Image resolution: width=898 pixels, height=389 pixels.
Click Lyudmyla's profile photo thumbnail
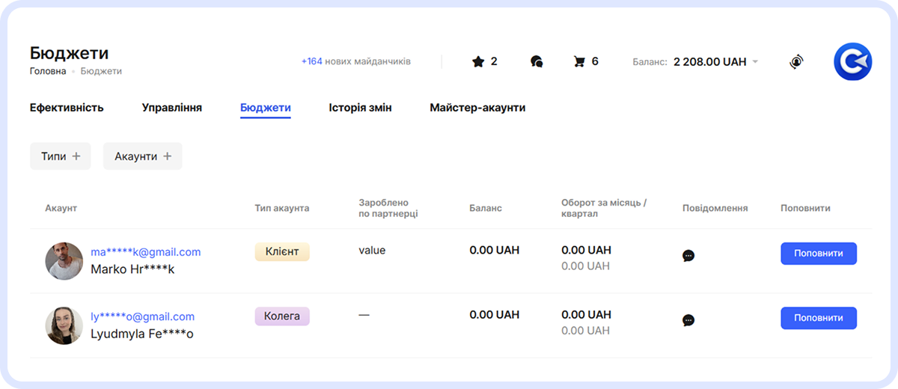[64, 325]
